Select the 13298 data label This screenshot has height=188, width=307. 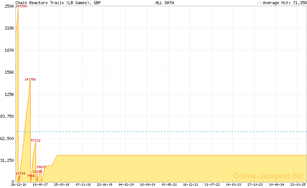point(37,172)
